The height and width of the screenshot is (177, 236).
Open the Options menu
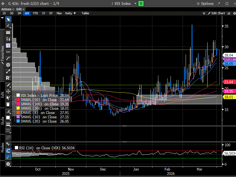(x=205, y=4)
